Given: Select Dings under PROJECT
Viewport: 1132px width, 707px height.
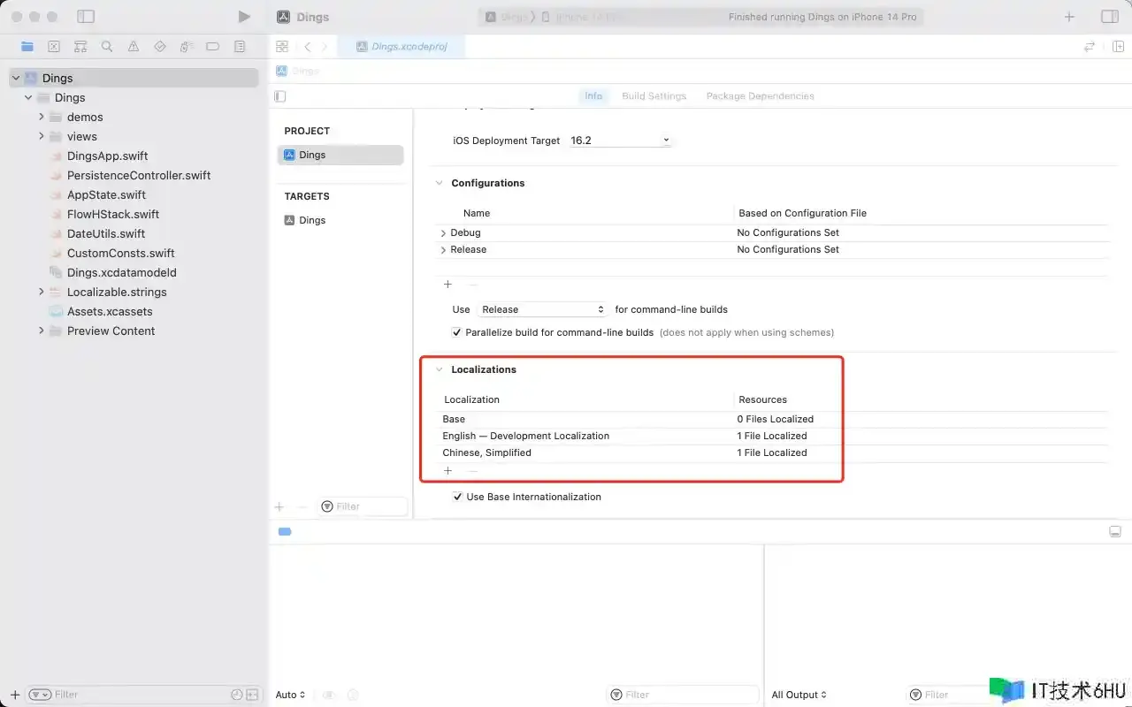Looking at the screenshot, I should pos(340,155).
